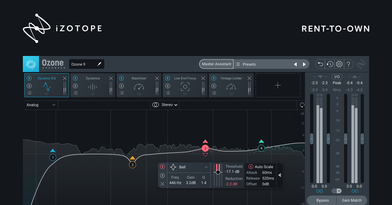392x205 pixels.
Task: Toggle Low End Focus module power
Action: (168, 78)
